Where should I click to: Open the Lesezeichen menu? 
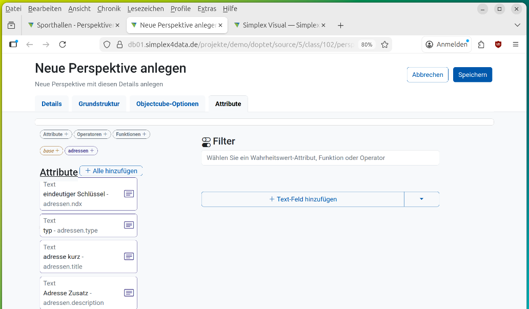point(146,9)
